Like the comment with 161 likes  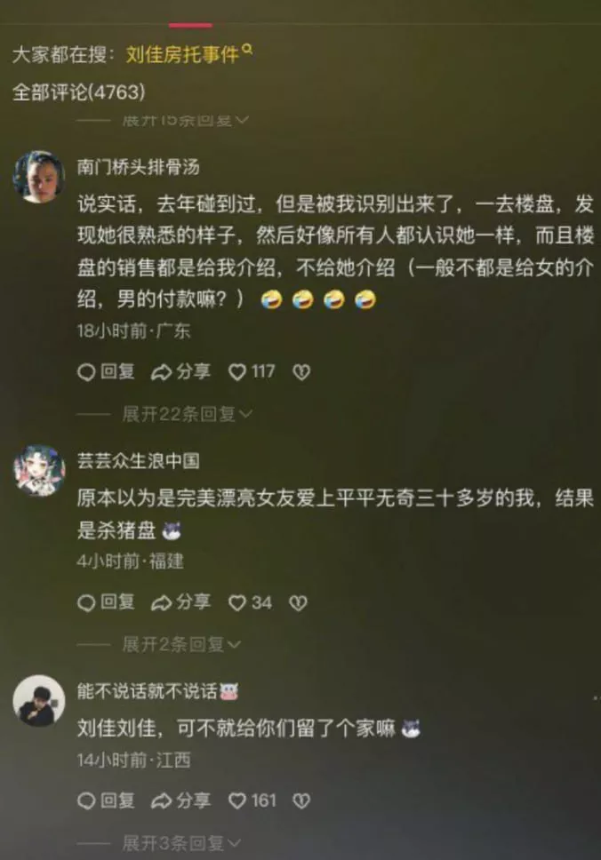coord(252,800)
